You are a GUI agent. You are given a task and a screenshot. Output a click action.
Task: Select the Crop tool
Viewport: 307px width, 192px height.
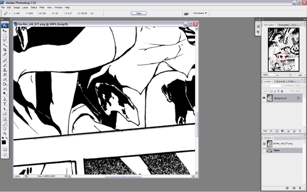click(5, 50)
